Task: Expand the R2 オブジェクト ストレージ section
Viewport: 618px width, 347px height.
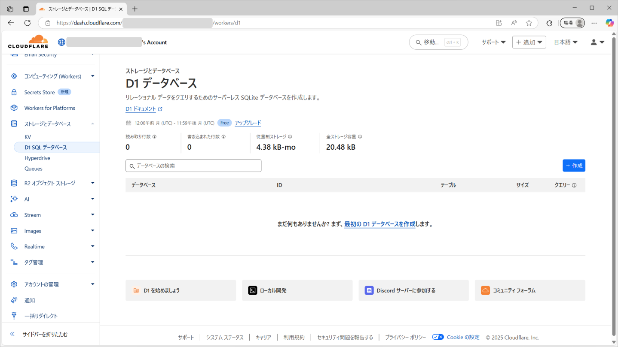Action: [92, 183]
